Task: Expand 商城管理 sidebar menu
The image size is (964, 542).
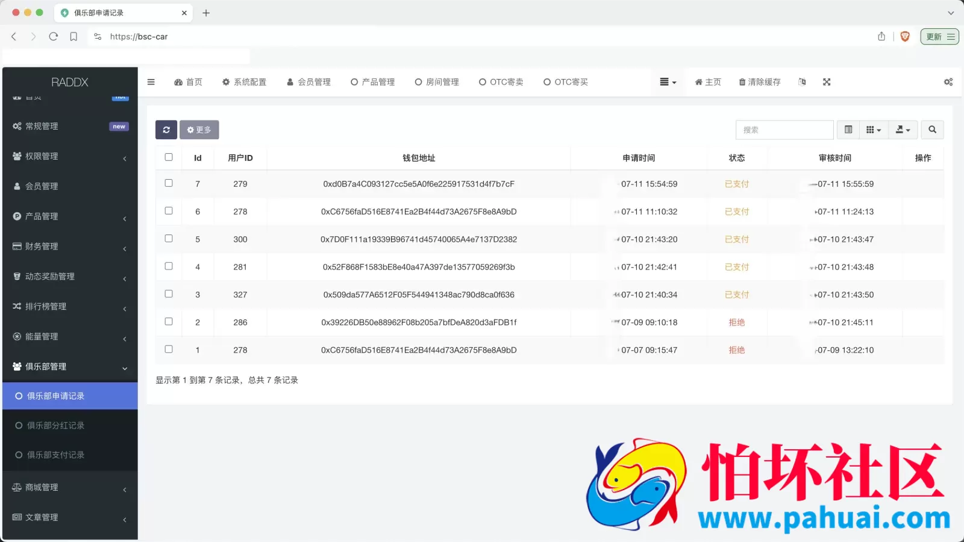Action: [70, 488]
